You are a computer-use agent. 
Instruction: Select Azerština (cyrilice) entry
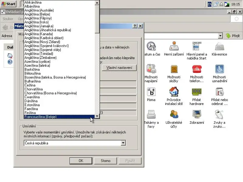pos(60,62)
